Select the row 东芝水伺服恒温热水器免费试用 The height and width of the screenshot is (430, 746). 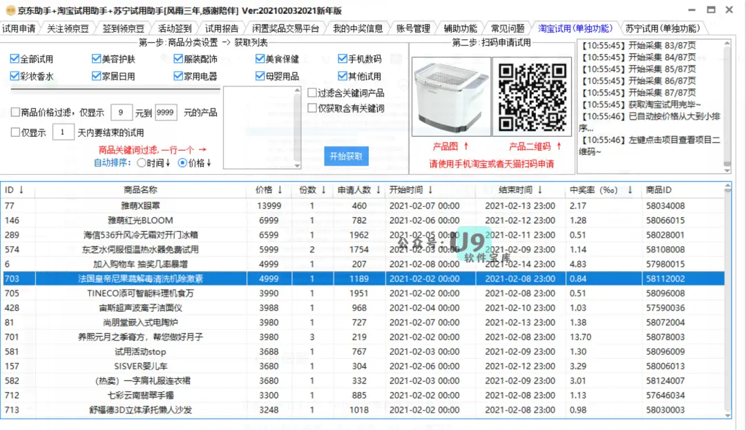click(x=363, y=250)
